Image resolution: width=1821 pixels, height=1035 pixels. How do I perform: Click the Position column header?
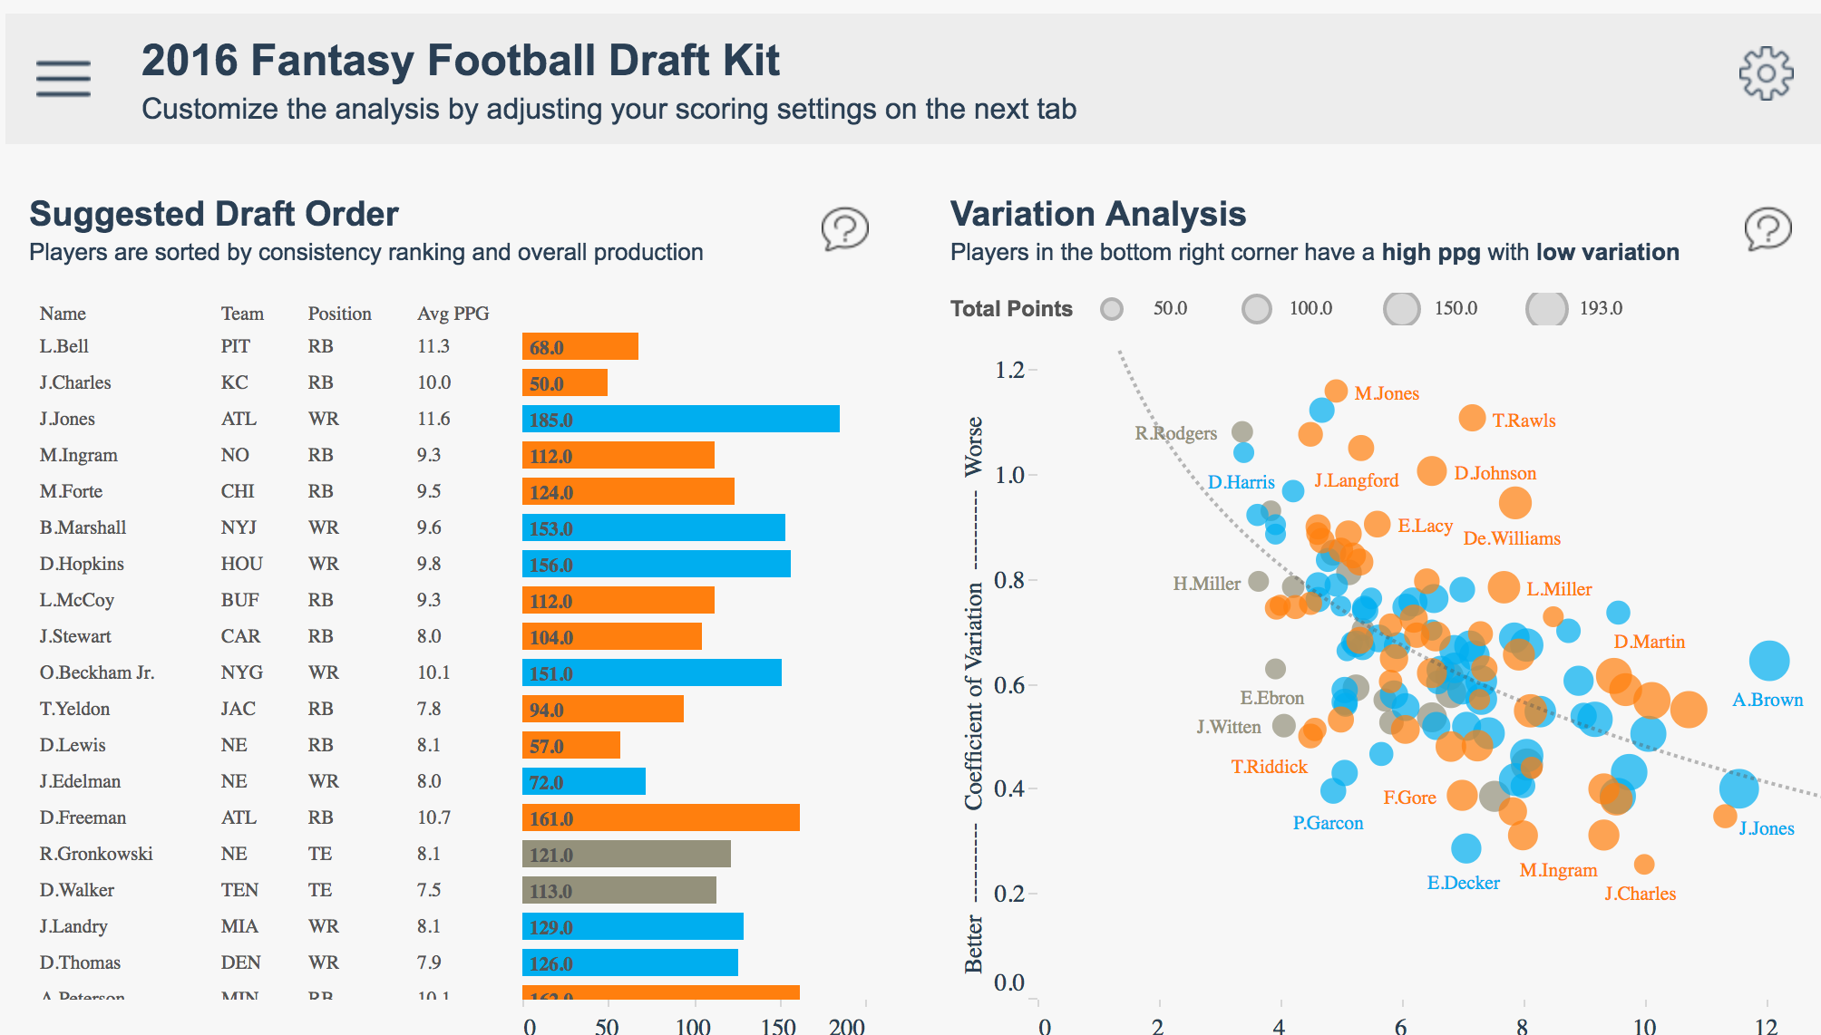(x=339, y=314)
